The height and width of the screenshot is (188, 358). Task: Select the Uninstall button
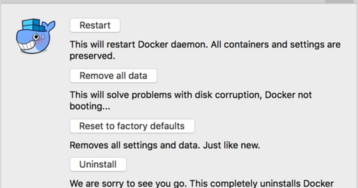pos(98,164)
